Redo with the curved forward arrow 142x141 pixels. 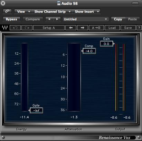27,28
